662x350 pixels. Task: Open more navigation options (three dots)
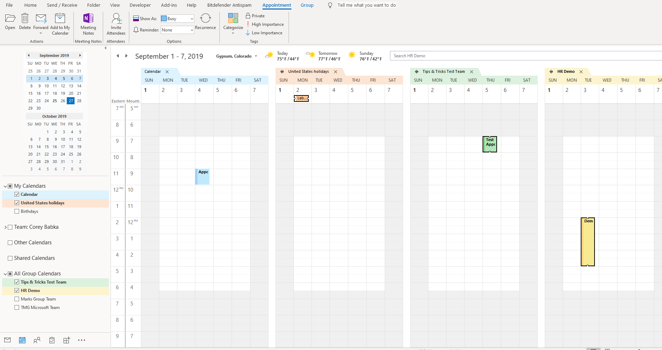(82, 340)
